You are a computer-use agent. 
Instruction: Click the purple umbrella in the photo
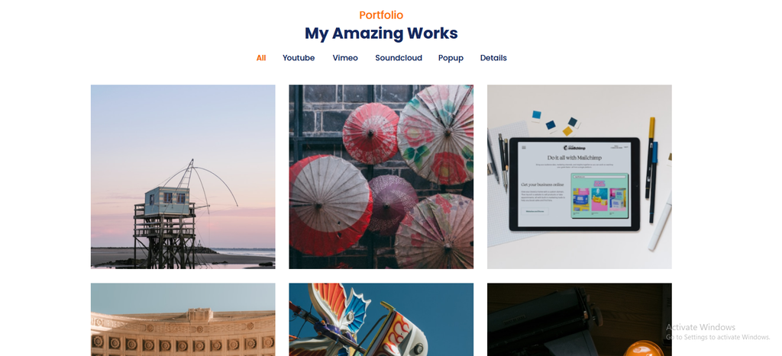click(x=393, y=205)
